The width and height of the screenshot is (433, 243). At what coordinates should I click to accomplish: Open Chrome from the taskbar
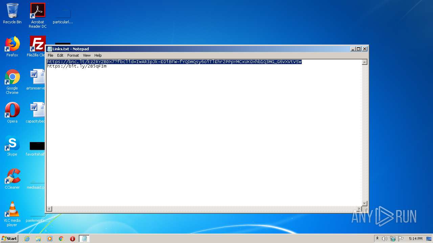point(61,239)
